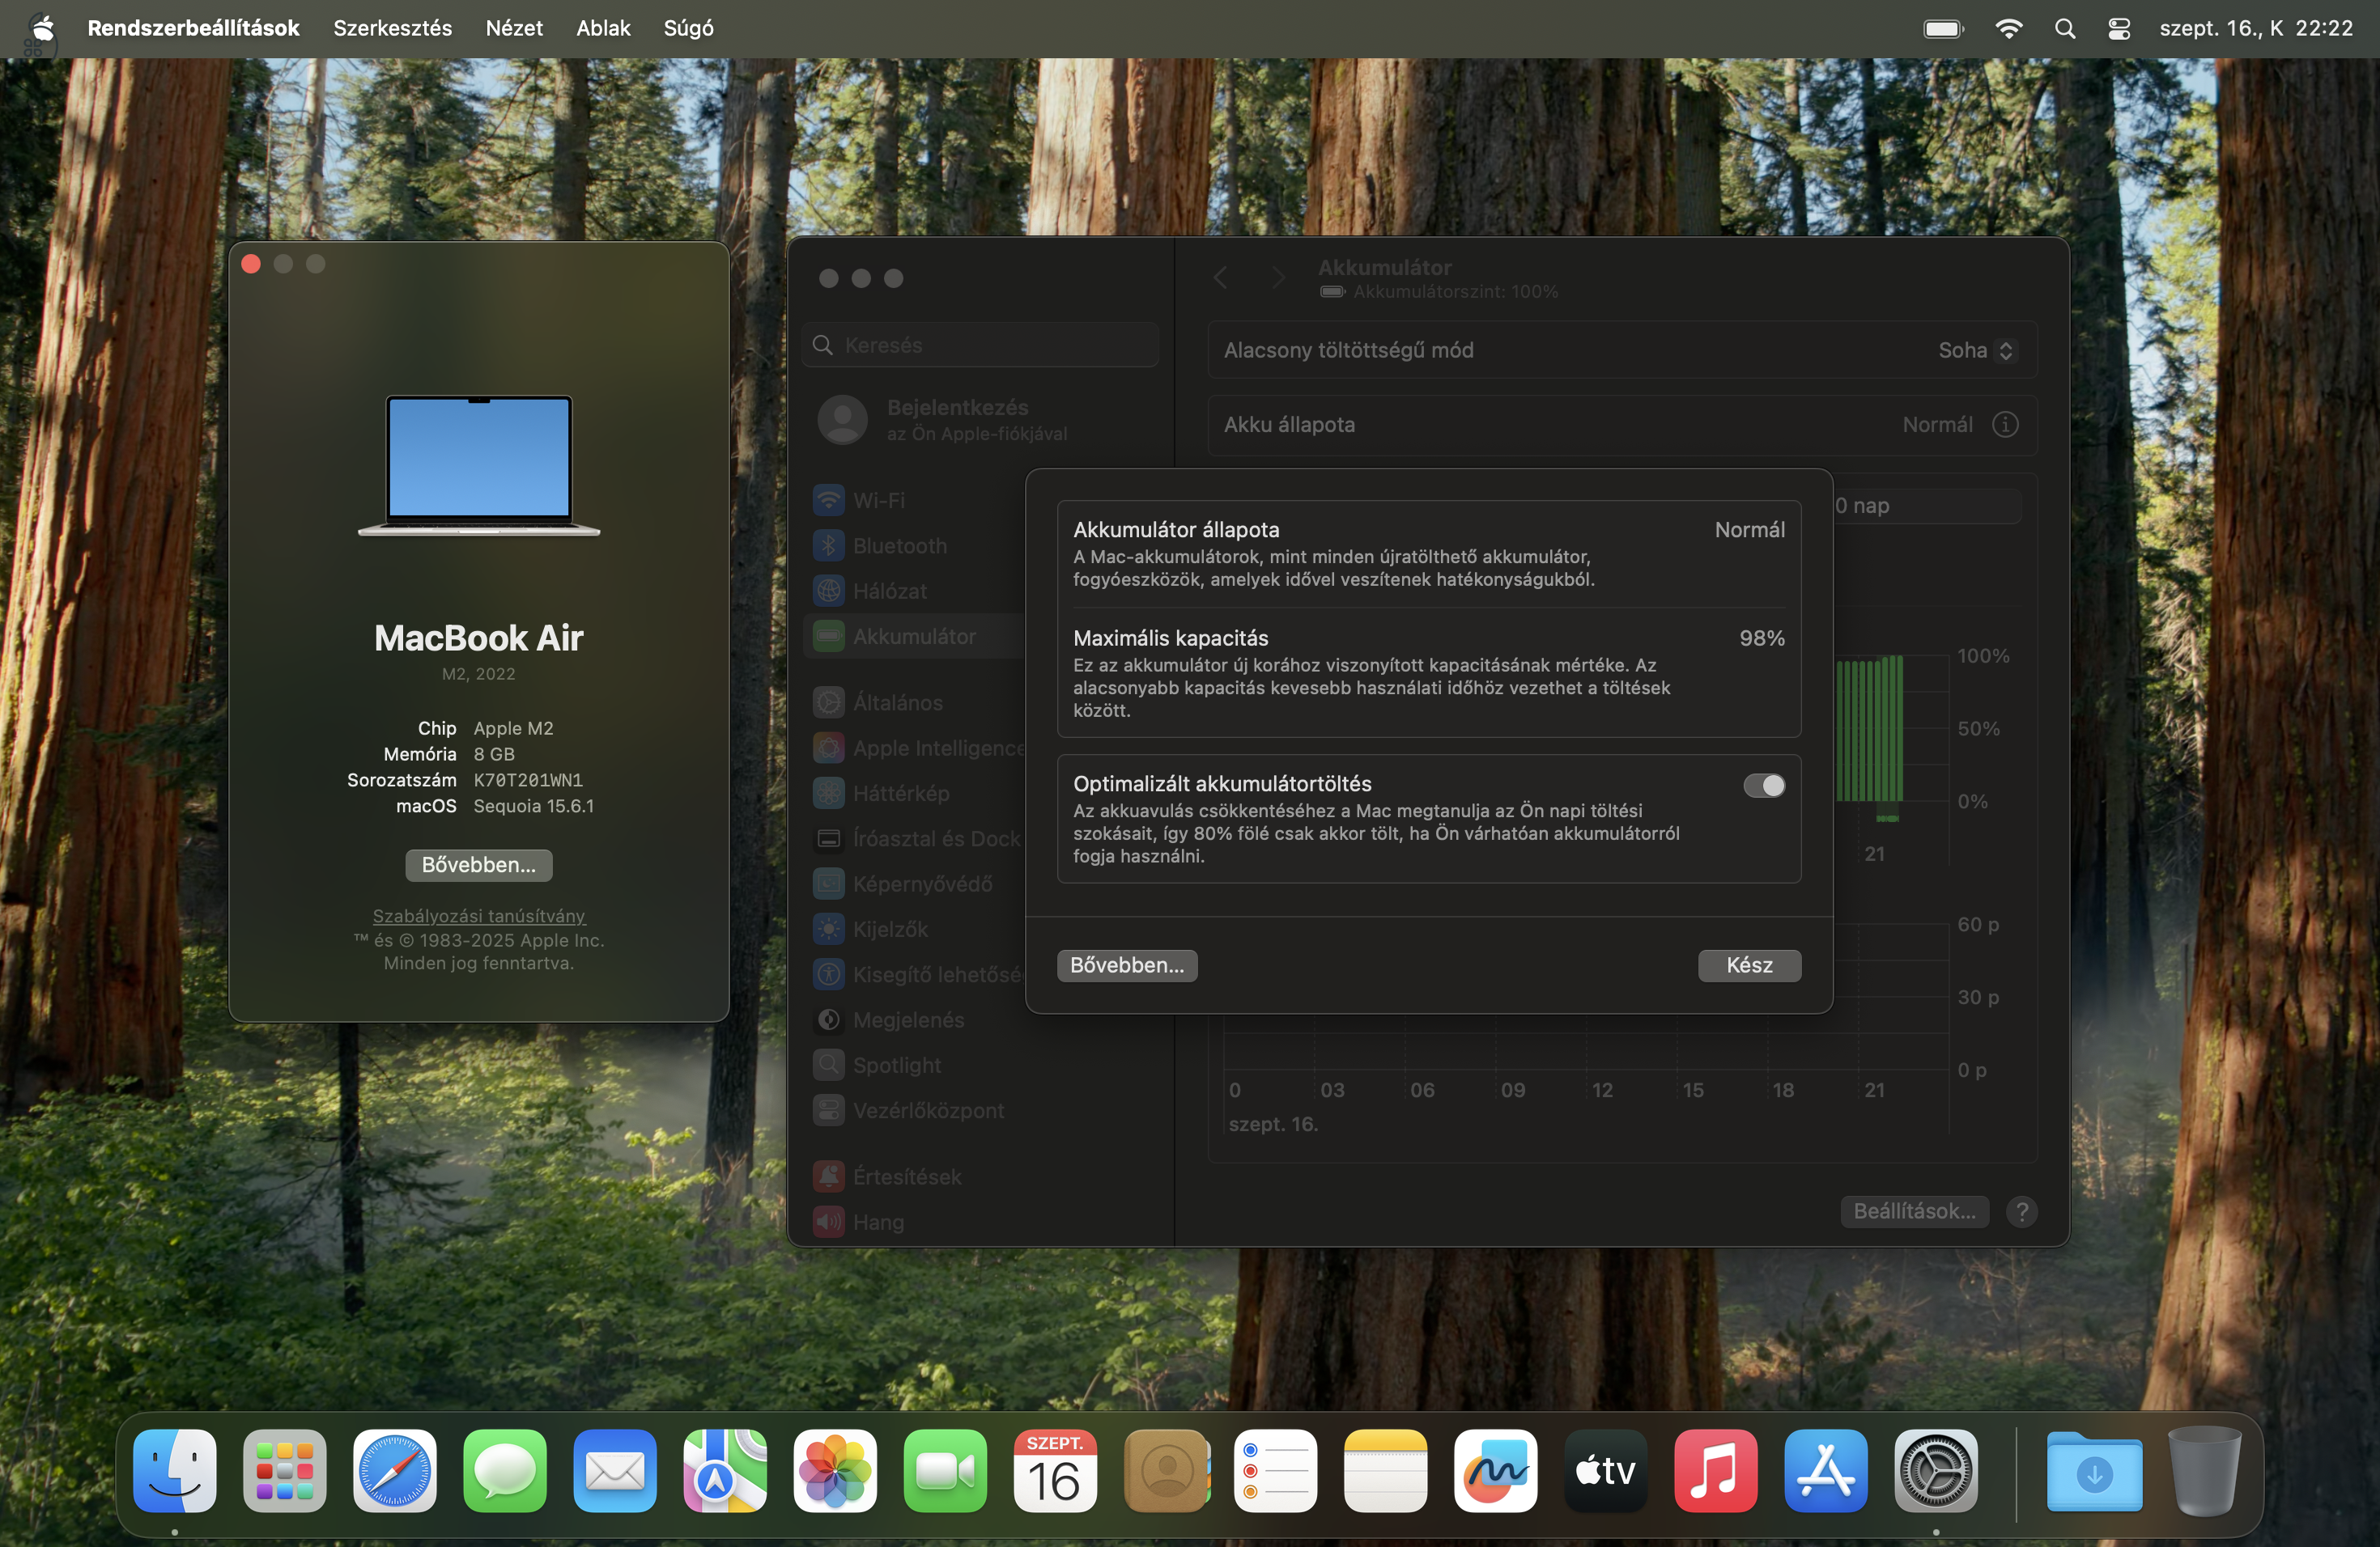This screenshot has width=2380, height=1547.
Task: Open Szerkesztés menu
Action: (x=392, y=28)
